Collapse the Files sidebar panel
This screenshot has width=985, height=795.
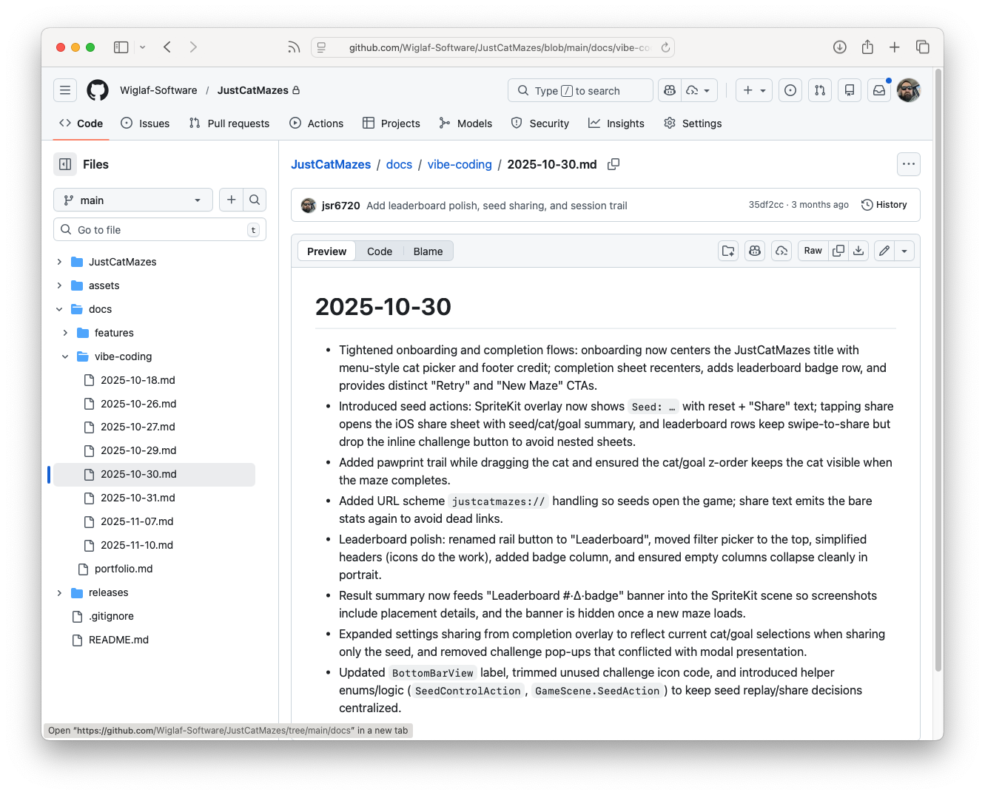click(65, 163)
